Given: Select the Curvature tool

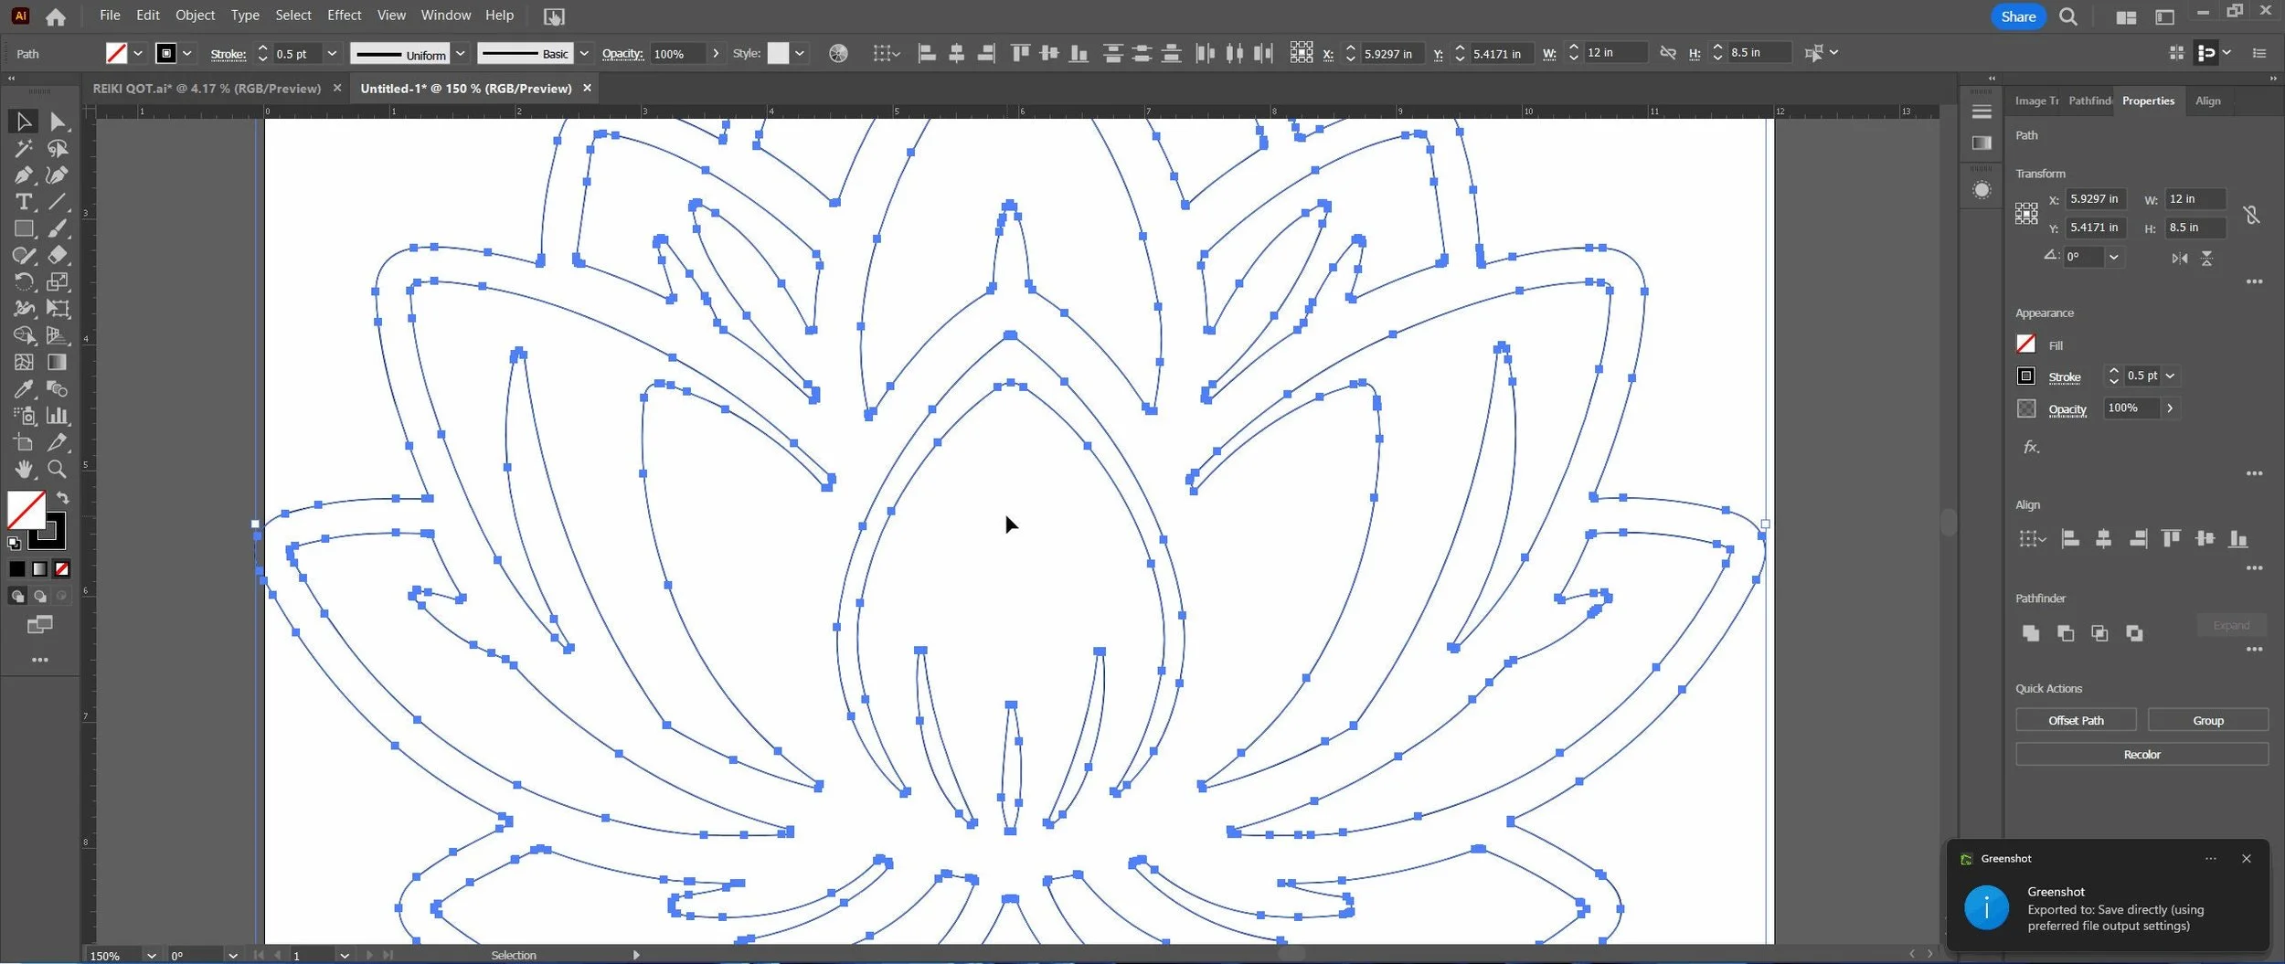Looking at the screenshot, I should pos(58,175).
